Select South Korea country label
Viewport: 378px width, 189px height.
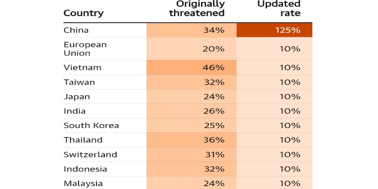(91, 126)
